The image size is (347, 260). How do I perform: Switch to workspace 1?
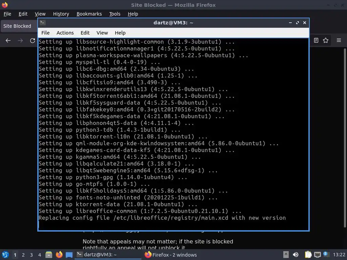point(15,255)
